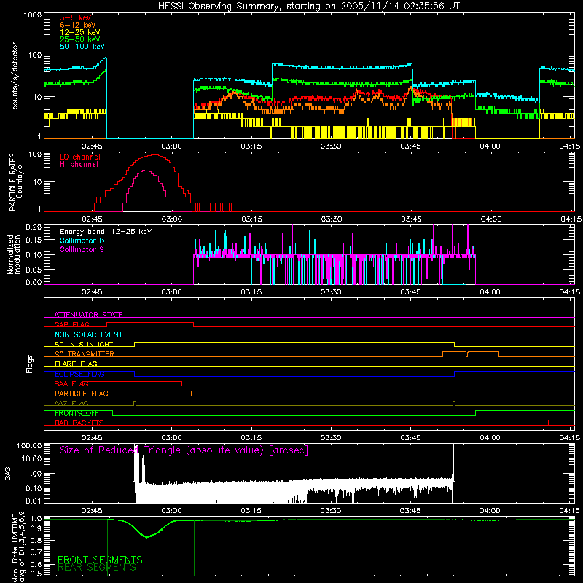The height and width of the screenshot is (583, 583).
Task: Click the notch in the SC TRANSMITTER flag line
Action: (x=467, y=354)
